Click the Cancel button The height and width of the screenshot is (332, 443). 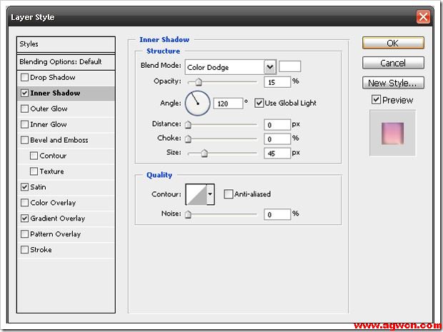pyautogui.click(x=392, y=63)
